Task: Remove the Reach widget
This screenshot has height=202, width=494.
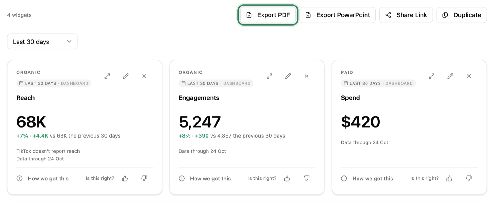Action: click(x=144, y=76)
